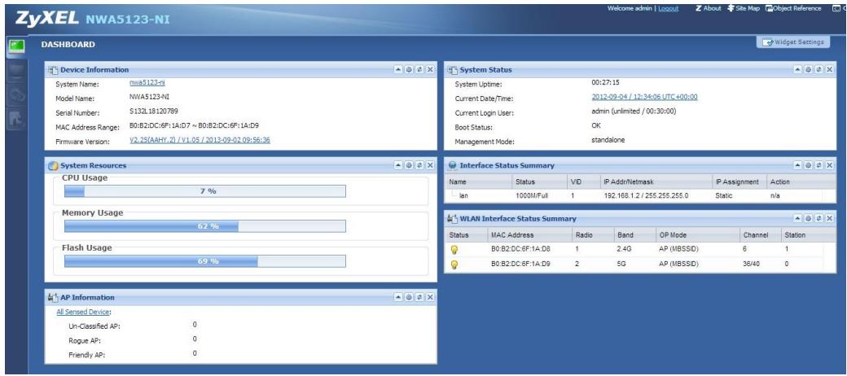The width and height of the screenshot is (847, 376).
Task: Open the Site Map
Action: point(744,9)
